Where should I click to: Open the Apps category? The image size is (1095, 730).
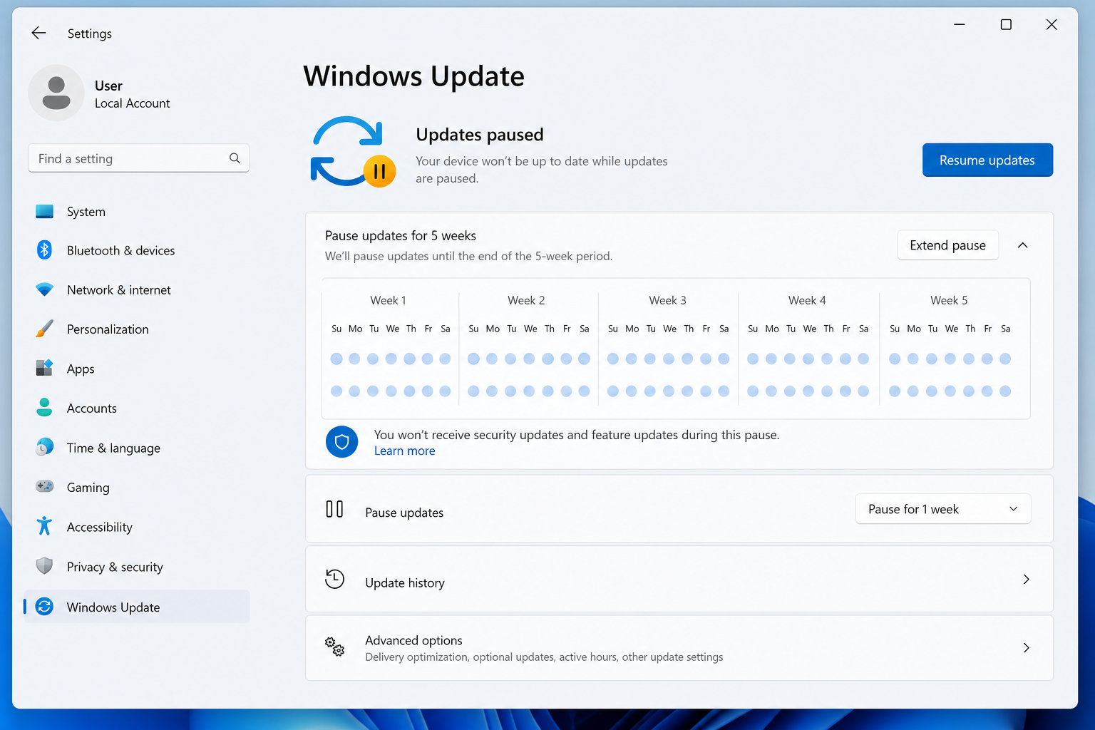137,369
